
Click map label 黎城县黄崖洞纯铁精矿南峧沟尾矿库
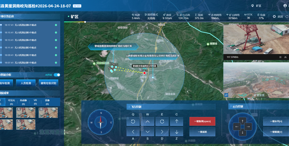[113, 46]
